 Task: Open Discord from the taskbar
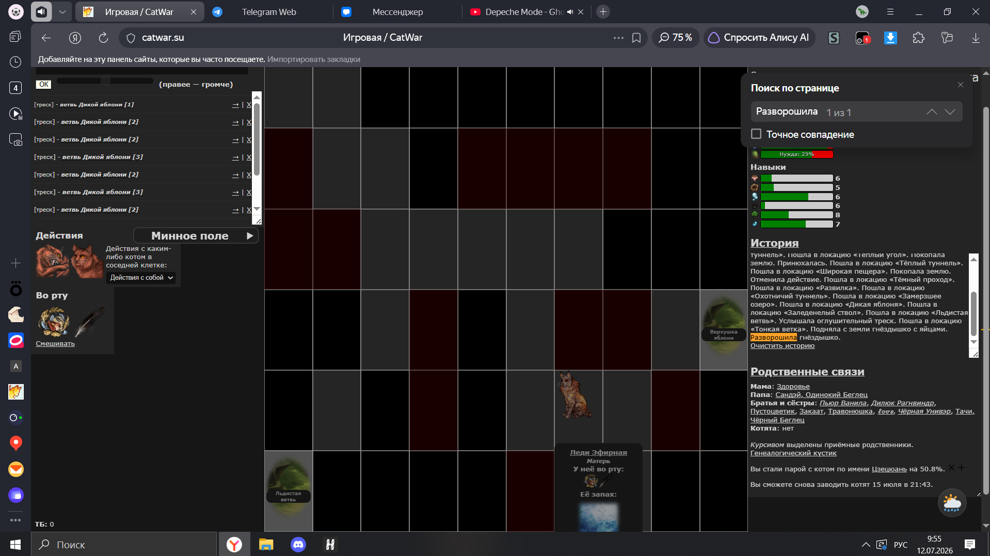pyautogui.click(x=298, y=544)
